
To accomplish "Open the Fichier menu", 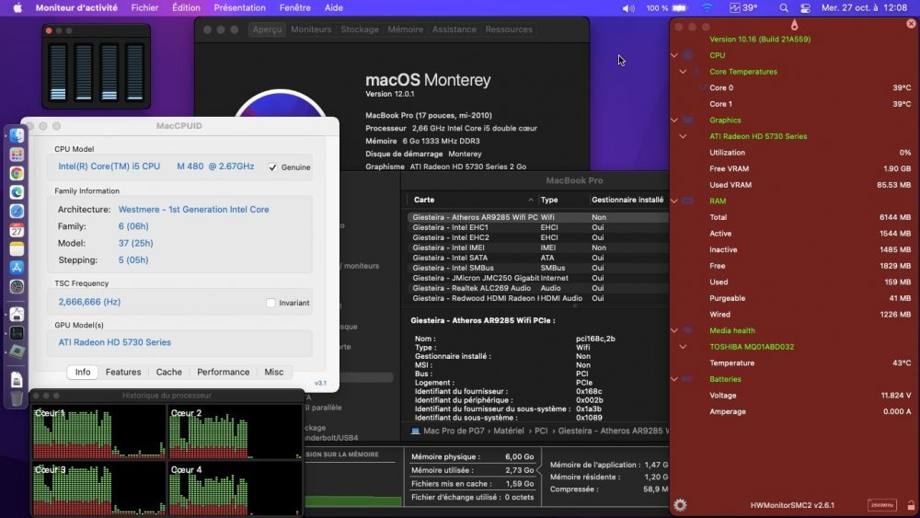I will (x=144, y=7).
